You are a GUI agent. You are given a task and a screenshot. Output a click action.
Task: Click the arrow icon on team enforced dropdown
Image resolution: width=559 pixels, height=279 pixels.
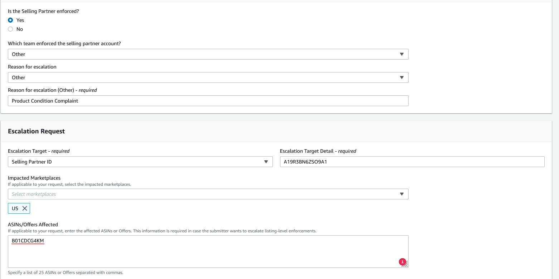[401, 54]
